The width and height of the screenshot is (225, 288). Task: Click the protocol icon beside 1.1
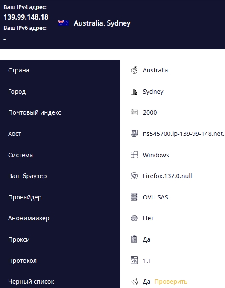coord(134,260)
